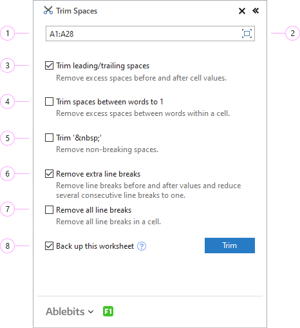Enable Trim spaces between words to 1

tap(49, 101)
